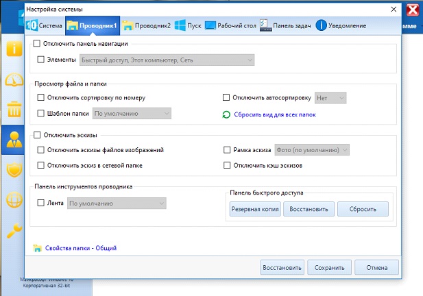
Task: Close the Настройка системы dialog
Action: (x=394, y=10)
